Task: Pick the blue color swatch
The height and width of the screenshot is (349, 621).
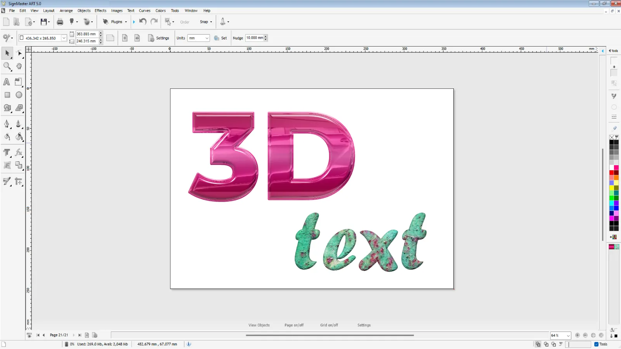Action: point(616,208)
